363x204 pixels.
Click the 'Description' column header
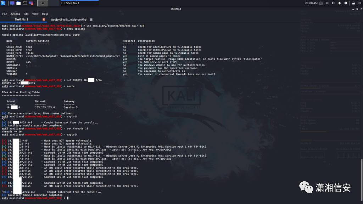coord(146,41)
